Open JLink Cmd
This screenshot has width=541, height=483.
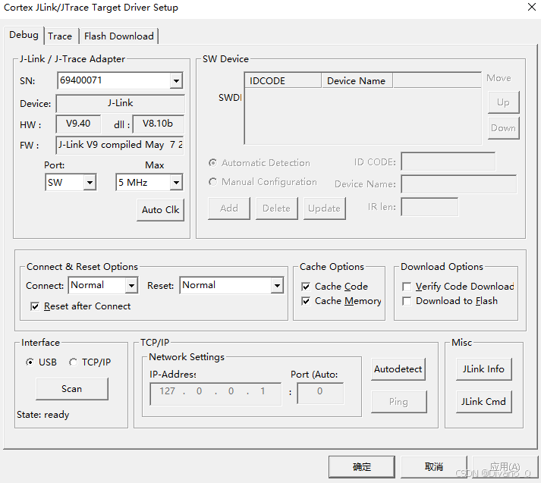[483, 402]
